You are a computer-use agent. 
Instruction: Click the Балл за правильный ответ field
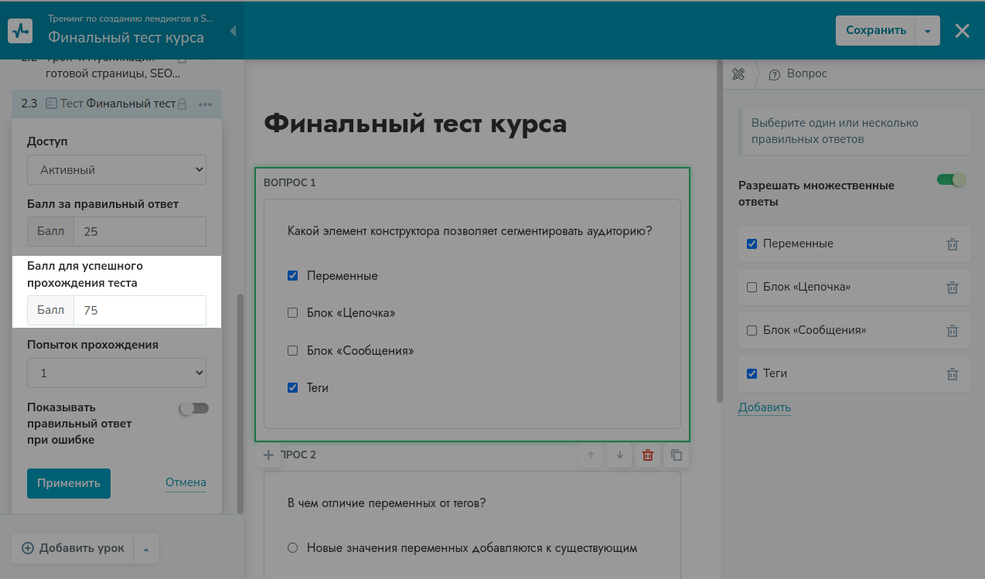[x=140, y=231]
